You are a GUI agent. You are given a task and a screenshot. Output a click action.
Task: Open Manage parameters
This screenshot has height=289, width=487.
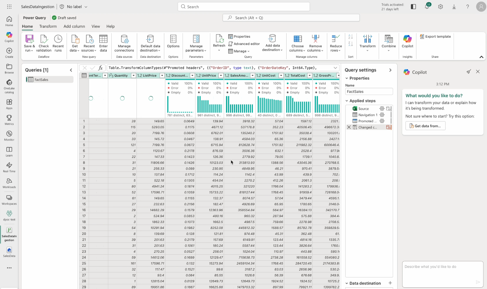pyautogui.click(x=196, y=43)
